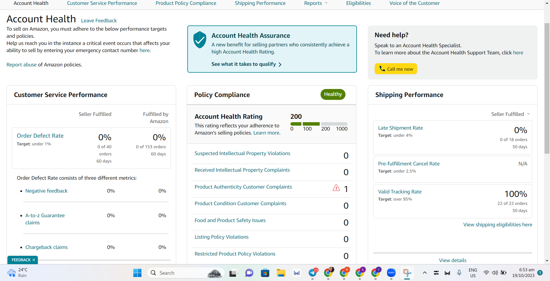The height and width of the screenshot is (281, 550).
Task: Click View details under Shipping Performance
Action: click(x=453, y=260)
